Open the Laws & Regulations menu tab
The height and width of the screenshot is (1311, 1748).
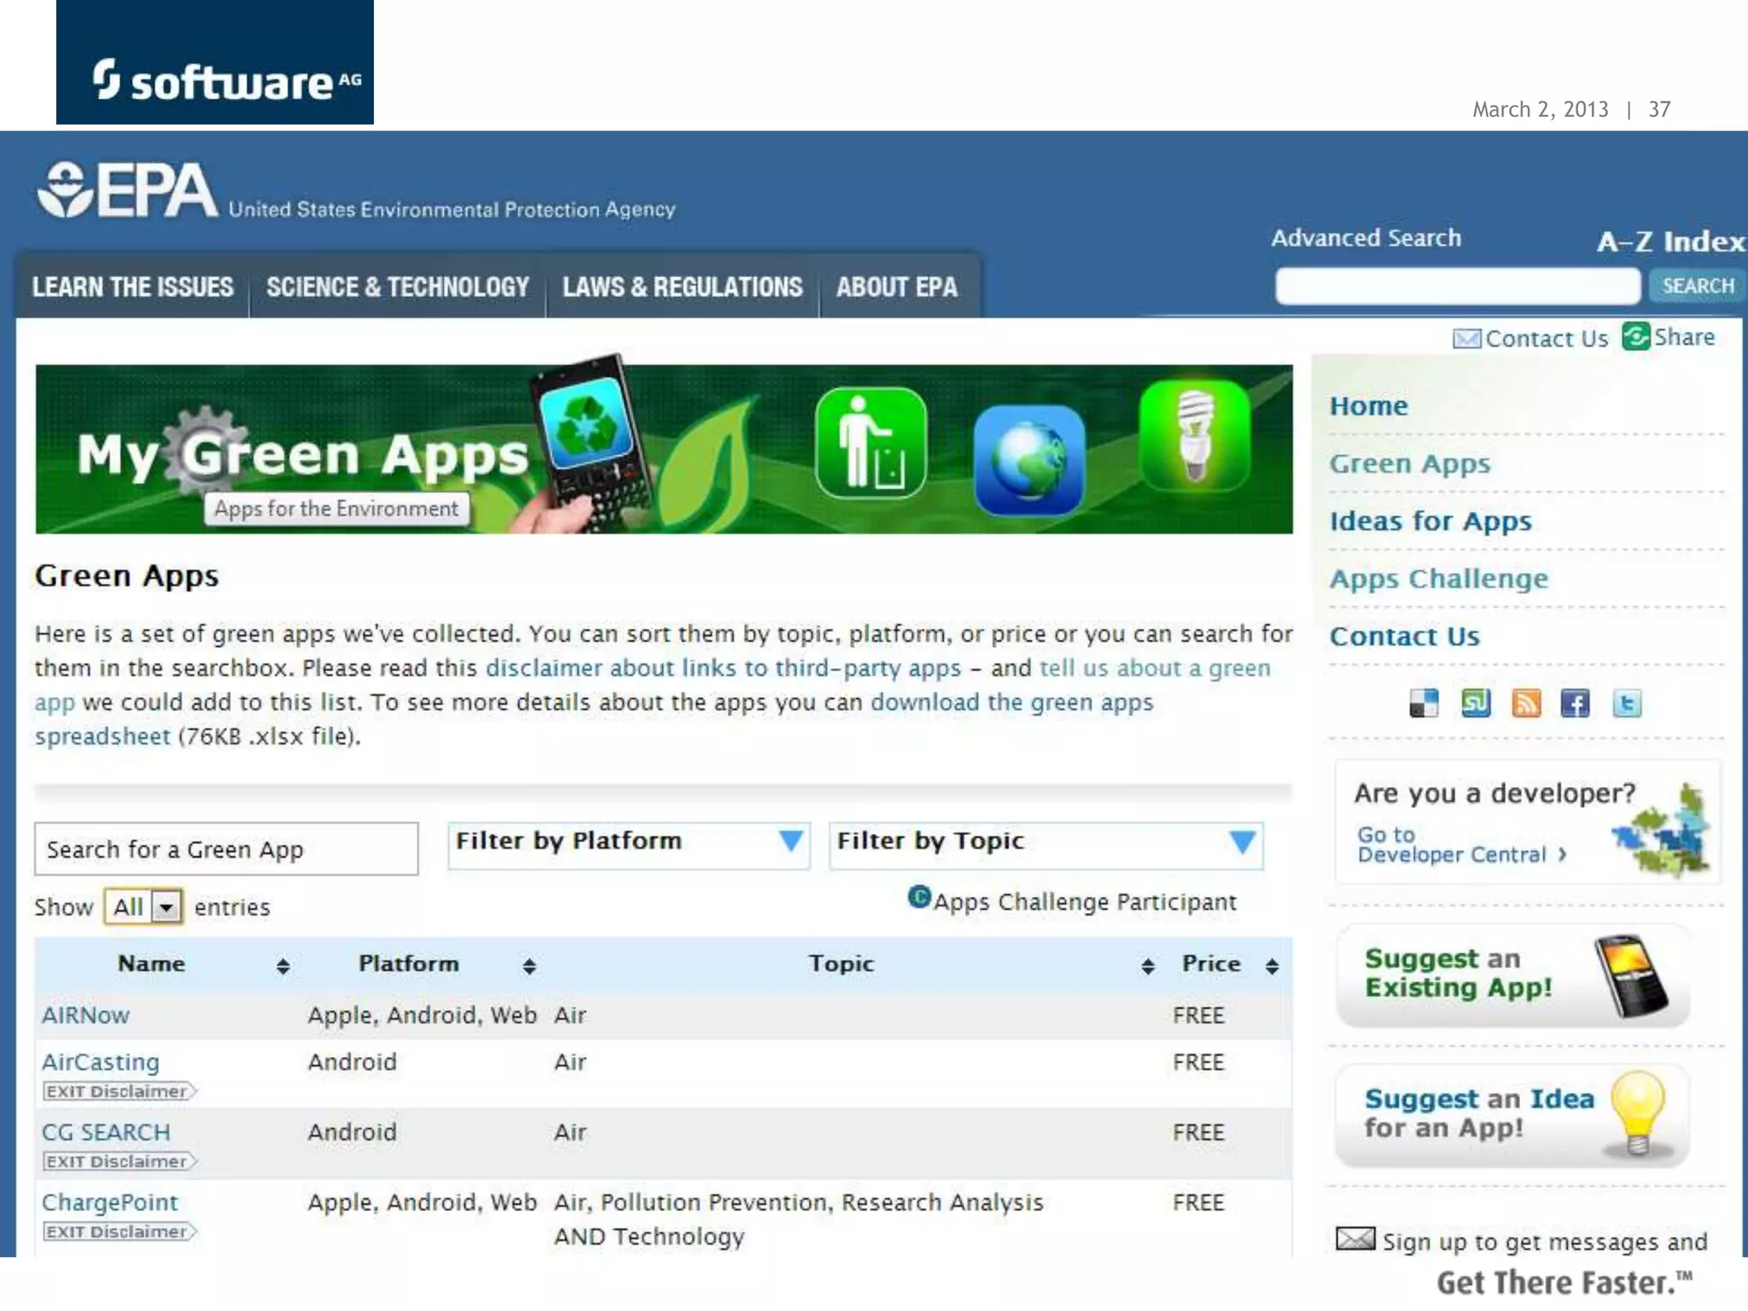pyautogui.click(x=682, y=288)
